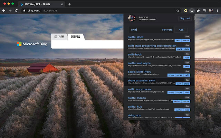Open the 'Socks Swift Proxy' bookmark
Image resolution: width=221 pixels, height=138 pixels.
tap(139, 72)
